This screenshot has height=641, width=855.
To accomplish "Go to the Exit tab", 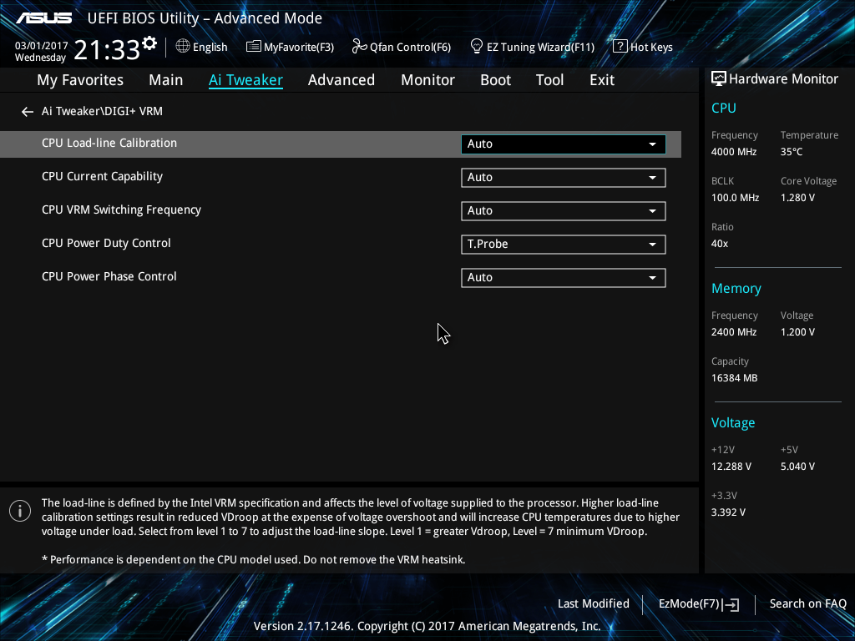I will coord(602,80).
